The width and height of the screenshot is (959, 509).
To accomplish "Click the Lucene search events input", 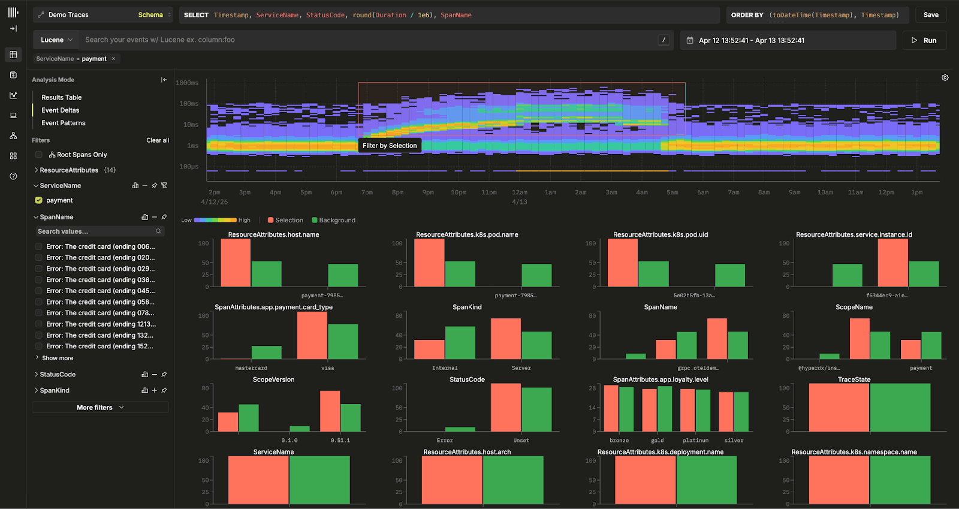I will click(369, 40).
